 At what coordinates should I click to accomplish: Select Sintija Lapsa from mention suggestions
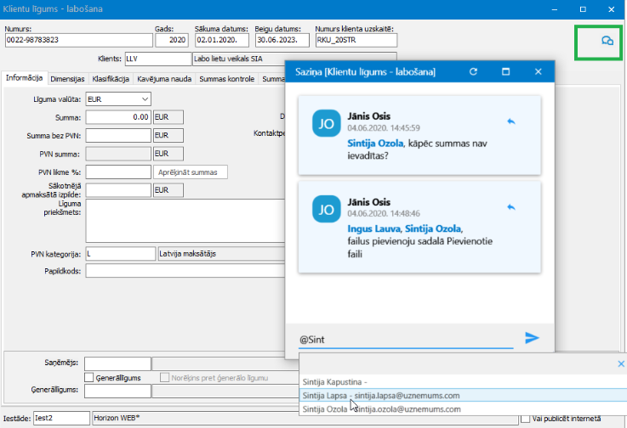click(x=380, y=395)
